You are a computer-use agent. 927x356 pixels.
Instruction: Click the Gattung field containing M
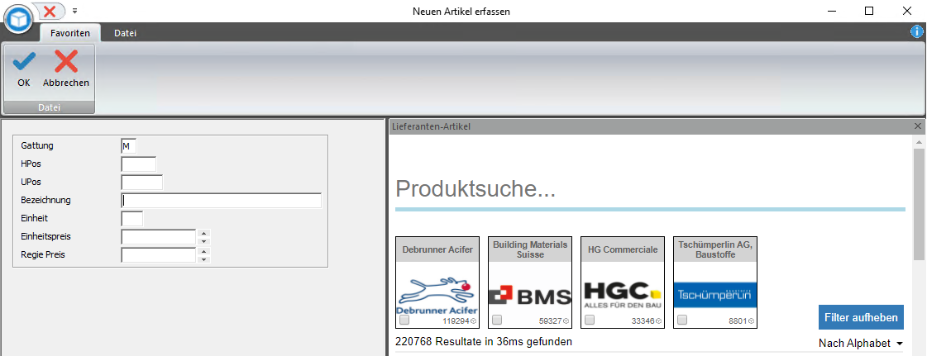tap(128, 146)
